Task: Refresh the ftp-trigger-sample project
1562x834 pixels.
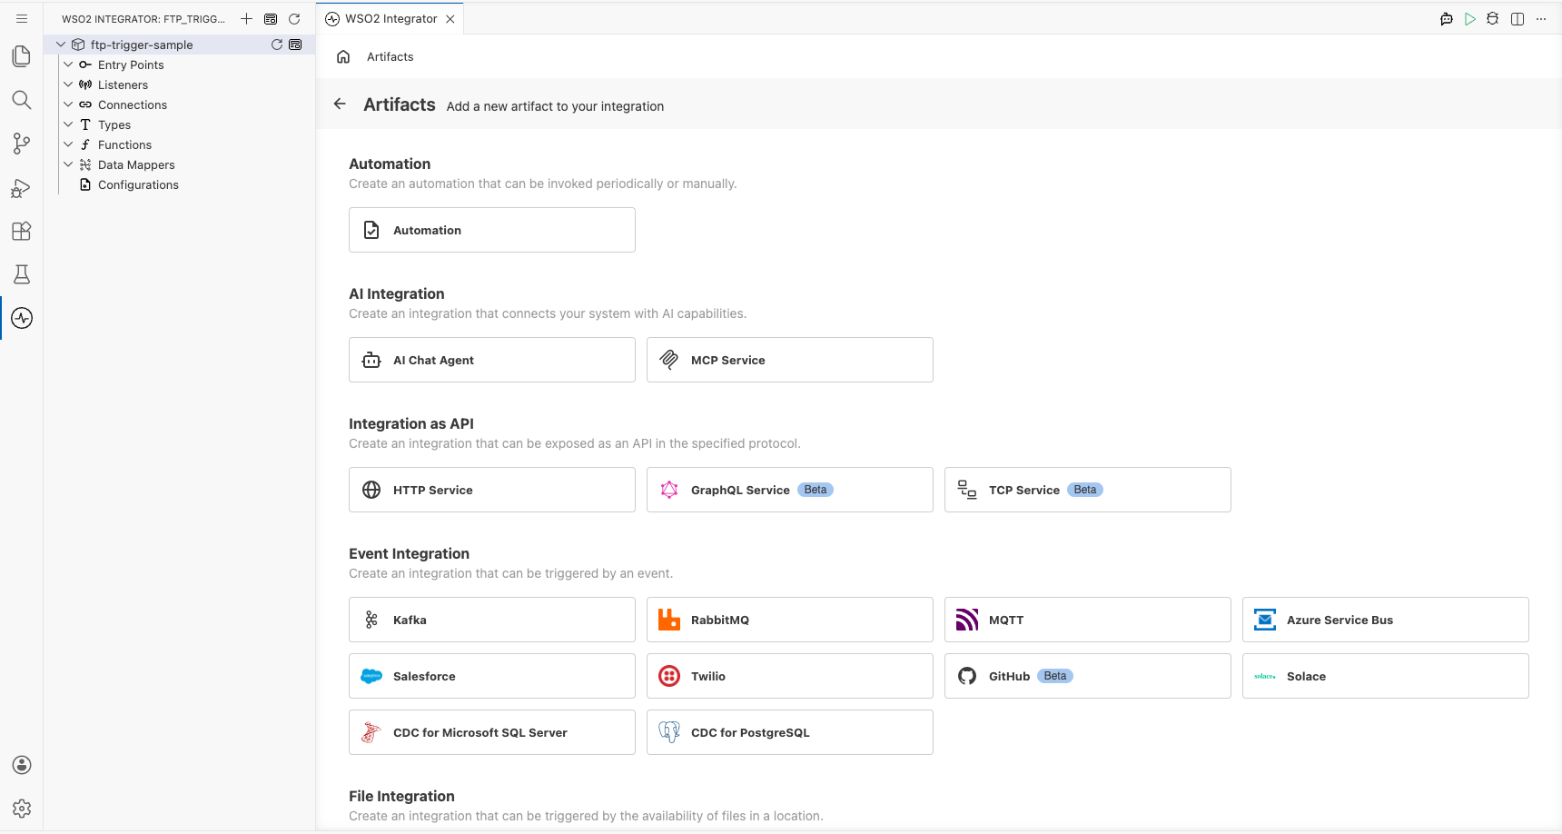Action: tap(277, 45)
